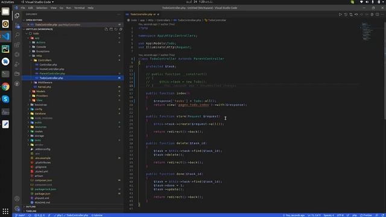Click the Run Code play icon in editor toolbar
The image size is (386, 217).
tap(340, 14)
